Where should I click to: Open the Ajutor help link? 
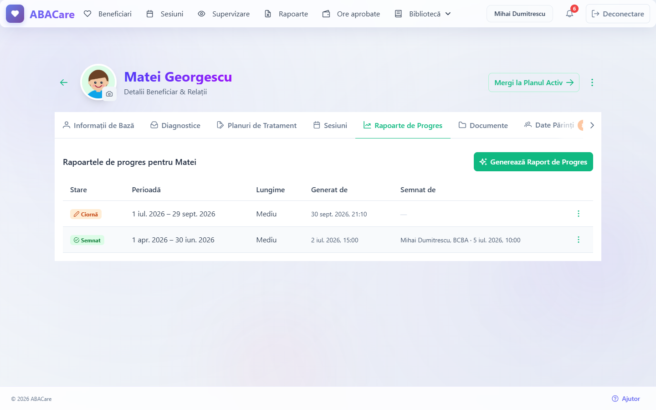pos(626,399)
